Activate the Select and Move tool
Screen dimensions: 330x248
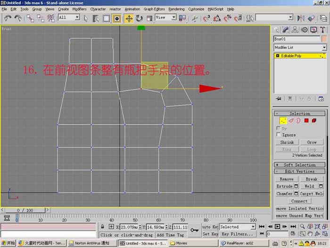(x=129, y=18)
